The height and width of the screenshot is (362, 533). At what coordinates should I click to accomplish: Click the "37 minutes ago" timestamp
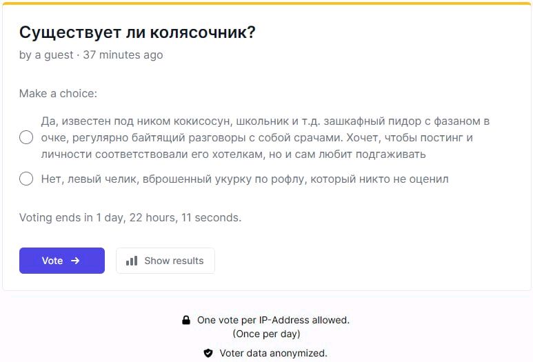123,54
